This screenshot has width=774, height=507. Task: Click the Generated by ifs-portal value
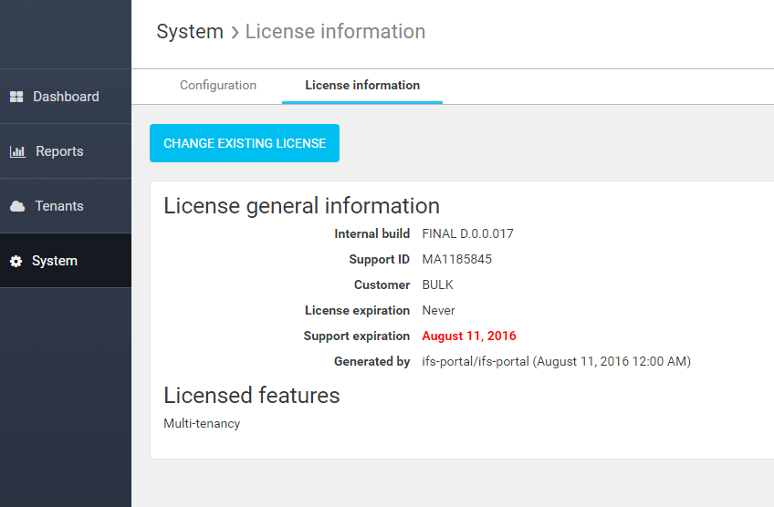click(x=556, y=361)
